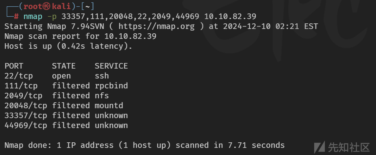Click the nfs service name
376x155 pixels.
point(102,96)
